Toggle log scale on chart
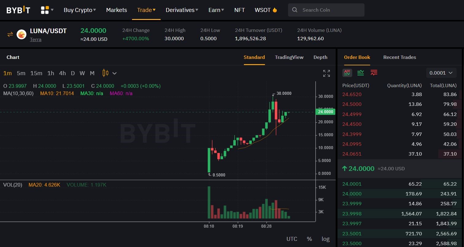This screenshot has width=464, height=247. [326, 239]
